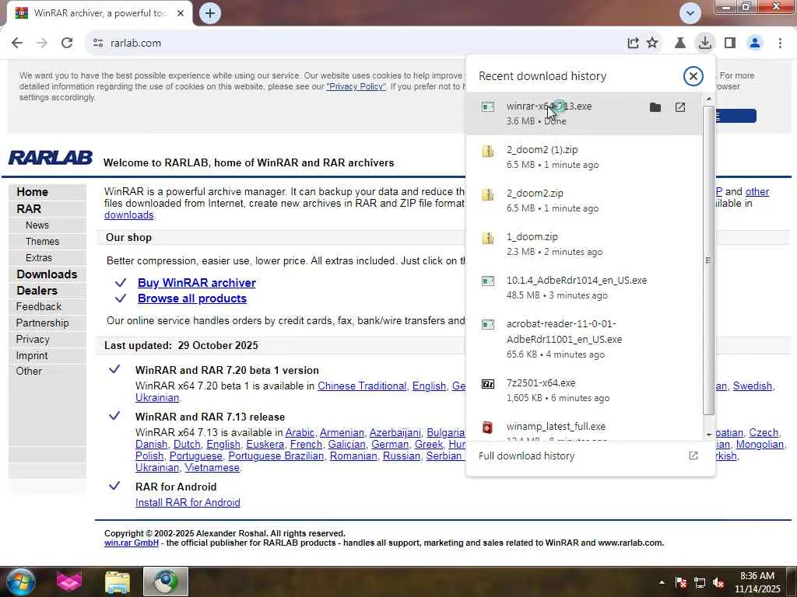
Task: Open Action Center flag icon
Action: (680, 582)
